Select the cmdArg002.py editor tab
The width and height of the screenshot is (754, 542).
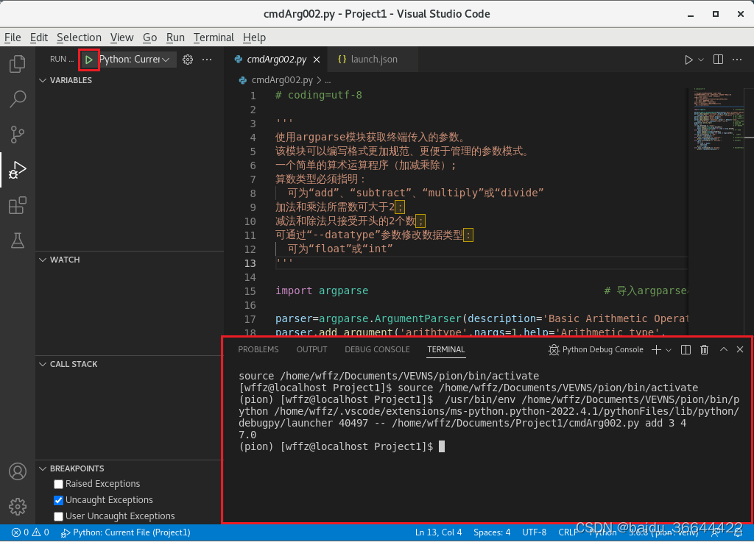[x=276, y=60]
